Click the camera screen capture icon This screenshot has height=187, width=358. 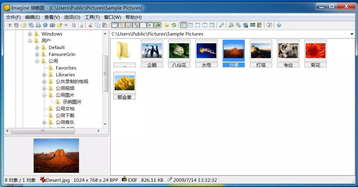pos(52,25)
